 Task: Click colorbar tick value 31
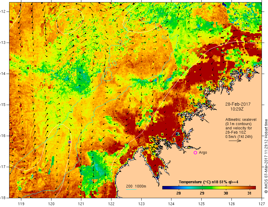click(249, 193)
